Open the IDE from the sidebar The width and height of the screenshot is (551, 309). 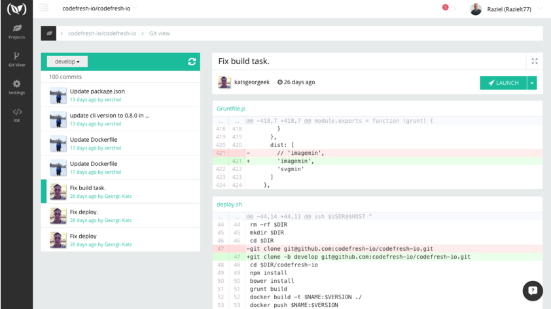(x=16, y=115)
